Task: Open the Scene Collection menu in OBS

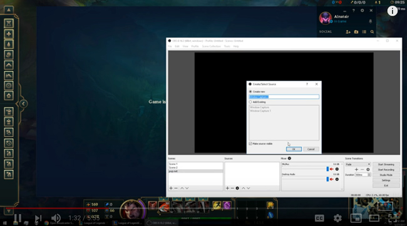Action: point(211,46)
